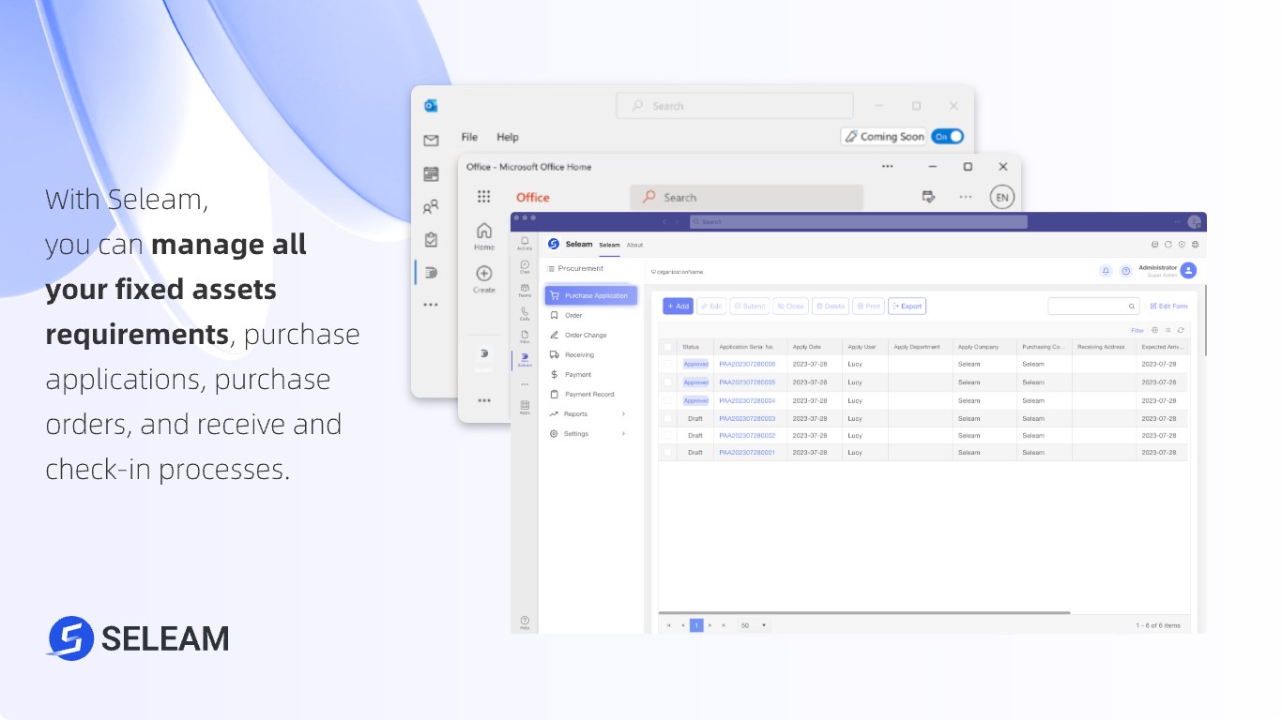Click the column settings icon beside Filter
Viewport: 1282px width, 720px height.
pos(1154,330)
